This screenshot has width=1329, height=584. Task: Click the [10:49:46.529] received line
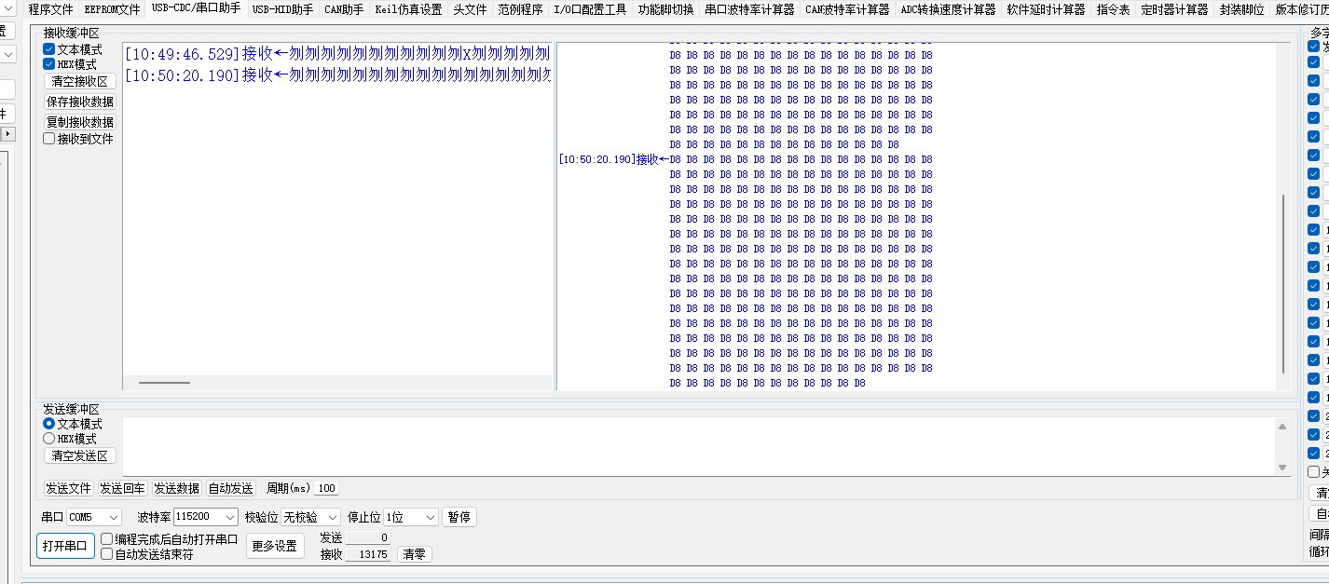coord(338,53)
